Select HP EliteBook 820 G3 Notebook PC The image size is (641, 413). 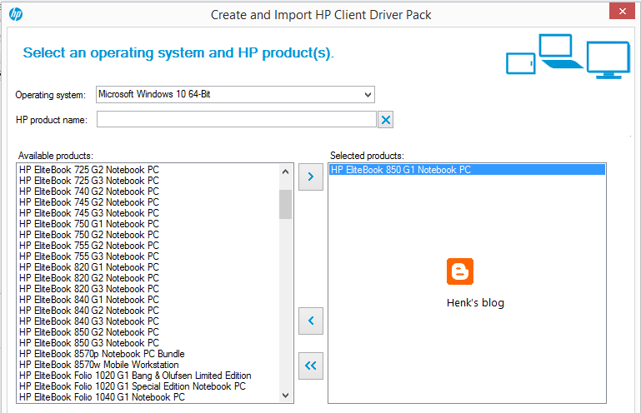pyautogui.click(x=89, y=289)
